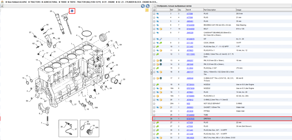The width and height of the screenshot is (292, 140).
Task: Go to next diagram with right arrow
Action: [147, 6]
